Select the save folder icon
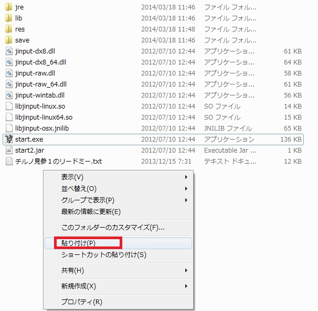This screenshot has height=311, width=318. tap(9, 40)
